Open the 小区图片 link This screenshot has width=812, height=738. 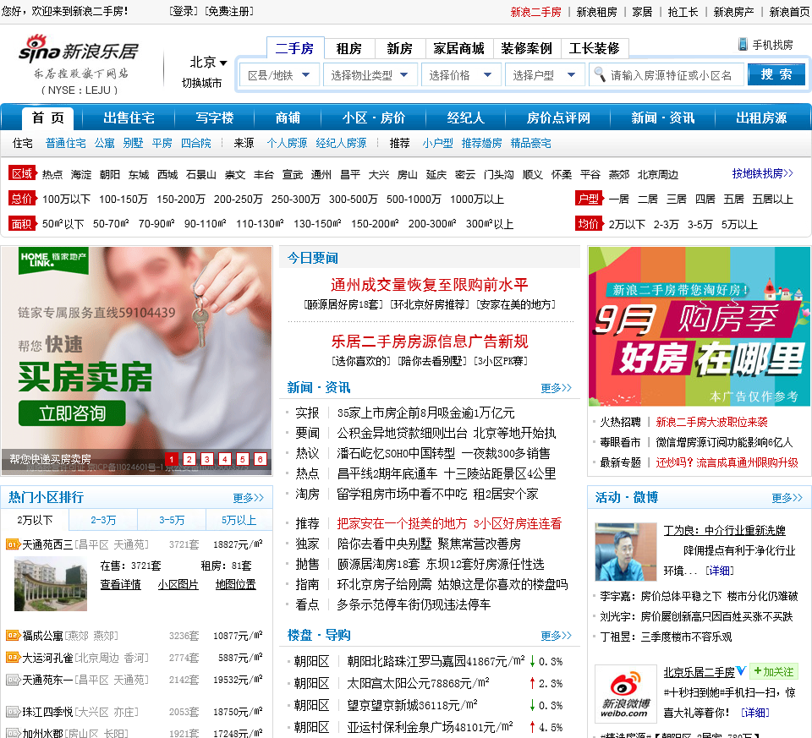pyautogui.click(x=178, y=584)
